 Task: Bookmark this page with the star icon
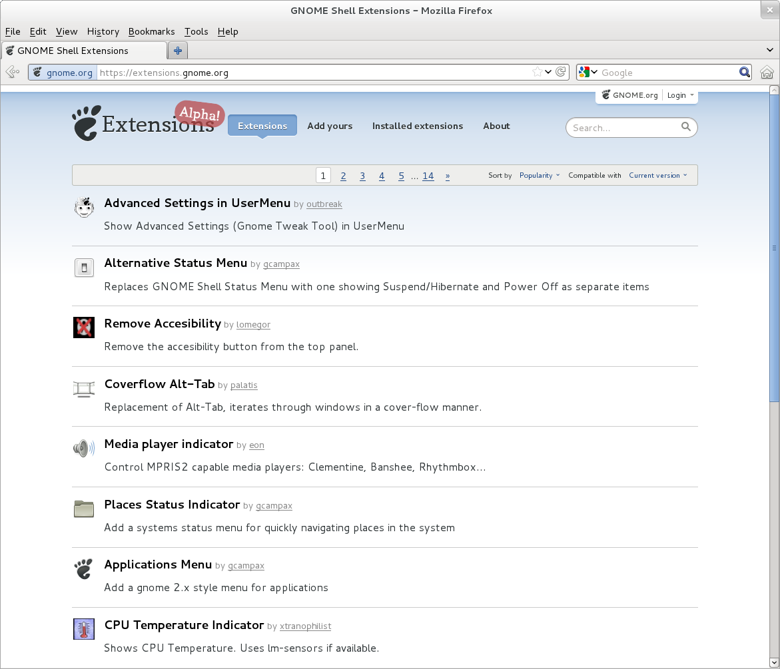(538, 72)
